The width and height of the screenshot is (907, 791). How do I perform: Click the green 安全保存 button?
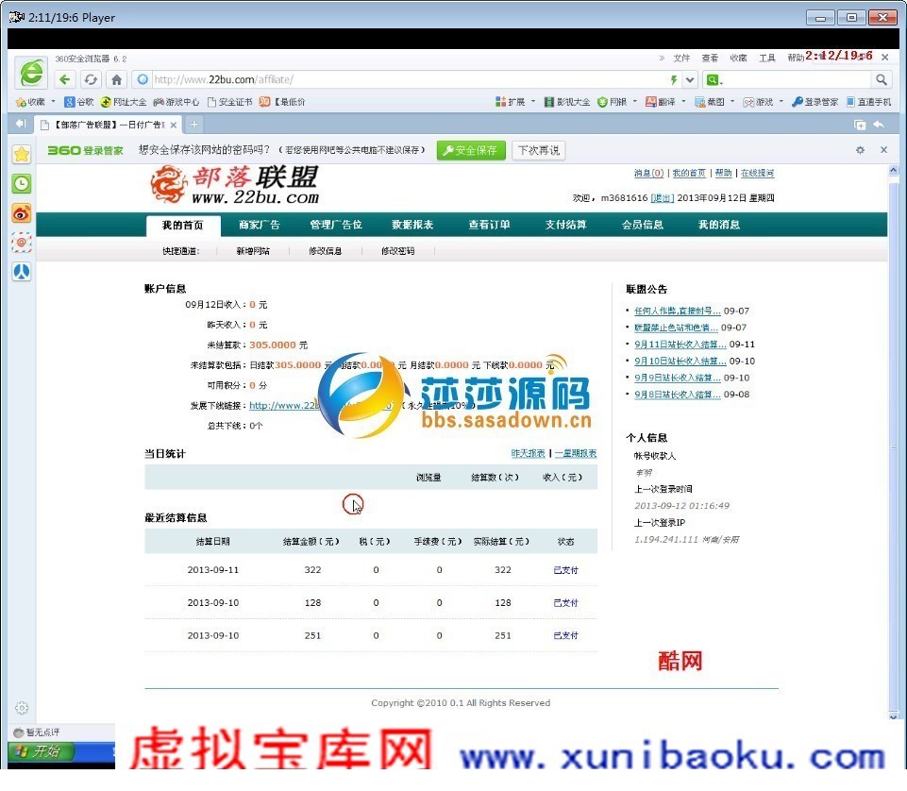471,150
